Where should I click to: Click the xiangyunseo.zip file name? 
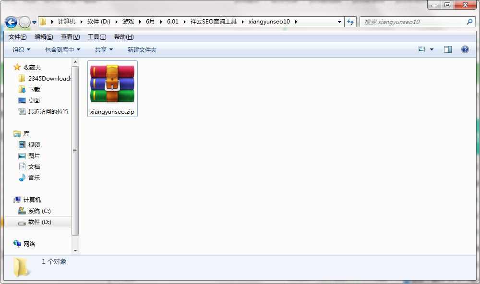pos(112,112)
